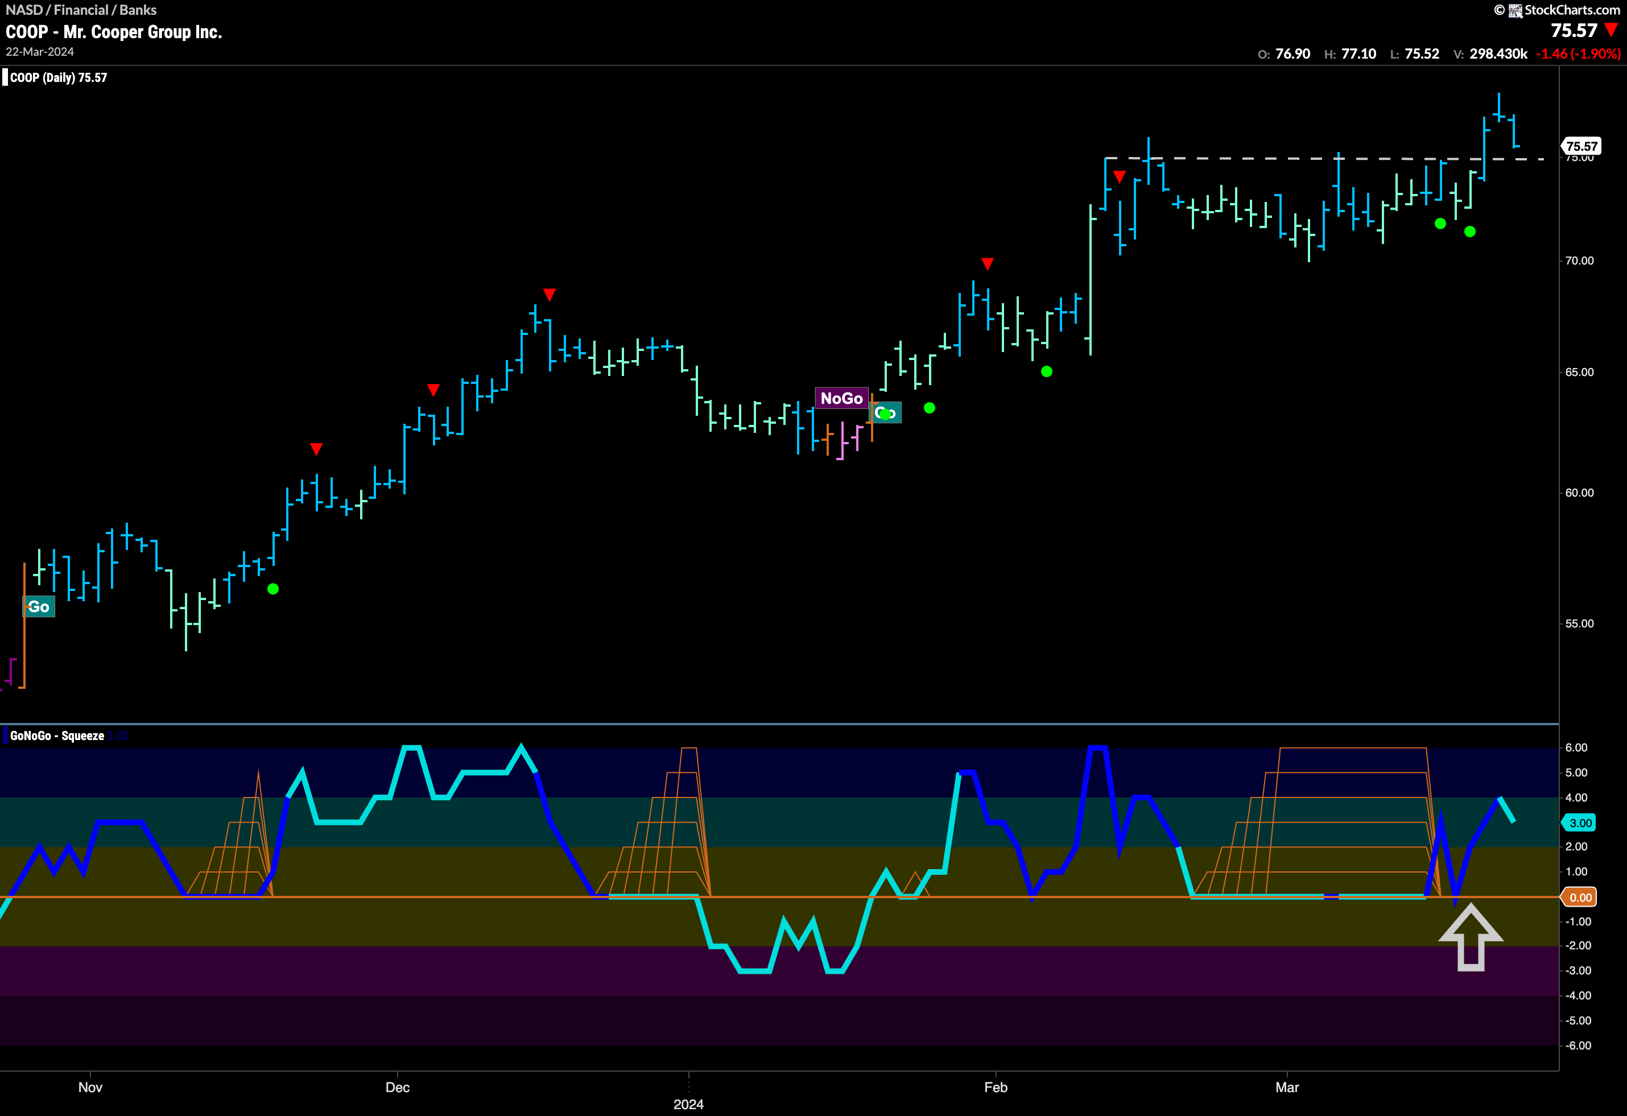This screenshot has height=1116, width=1627.
Task: Click the change value -1.46 (-1.90%)
Action: click(1578, 54)
